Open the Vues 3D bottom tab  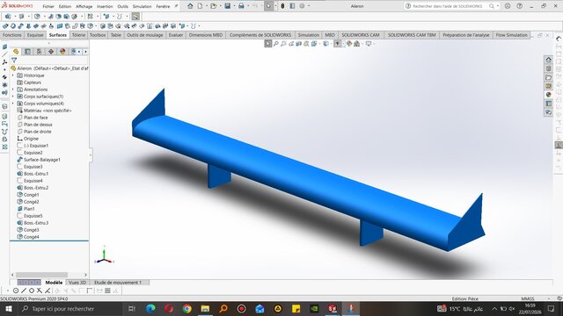(77, 283)
